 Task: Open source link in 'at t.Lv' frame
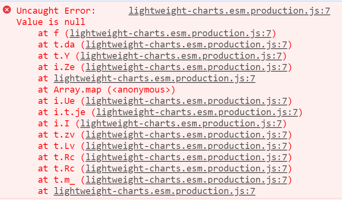click(x=186, y=146)
